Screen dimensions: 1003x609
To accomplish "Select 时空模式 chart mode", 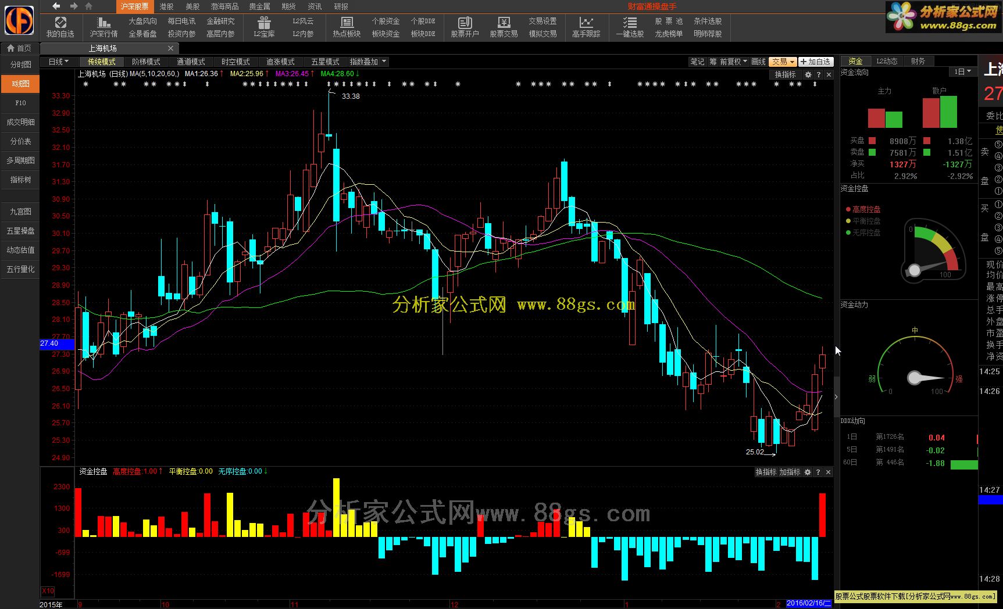I will 235,62.
